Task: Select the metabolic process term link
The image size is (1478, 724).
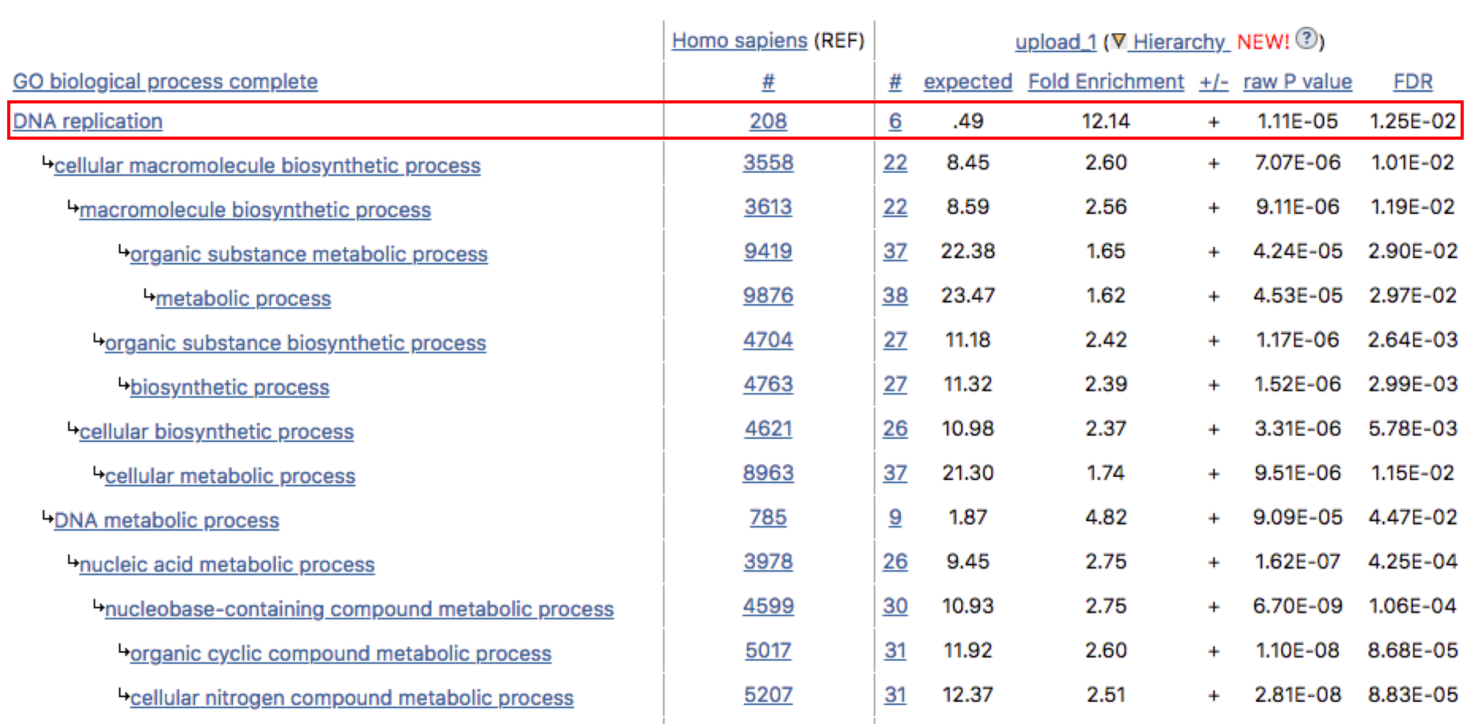Action: pos(243,298)
